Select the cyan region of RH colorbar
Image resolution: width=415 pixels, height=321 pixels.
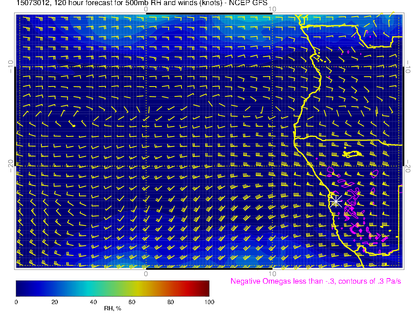pos(90,288)
